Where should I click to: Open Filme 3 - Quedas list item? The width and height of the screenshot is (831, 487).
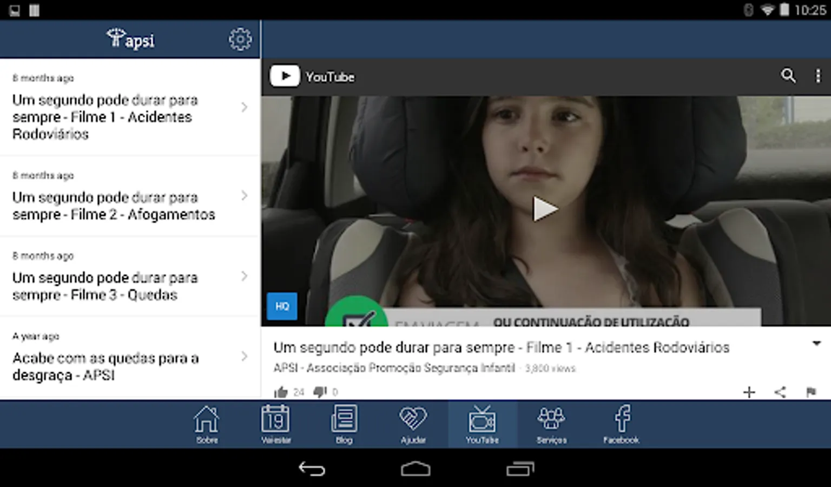coord(130,277)
